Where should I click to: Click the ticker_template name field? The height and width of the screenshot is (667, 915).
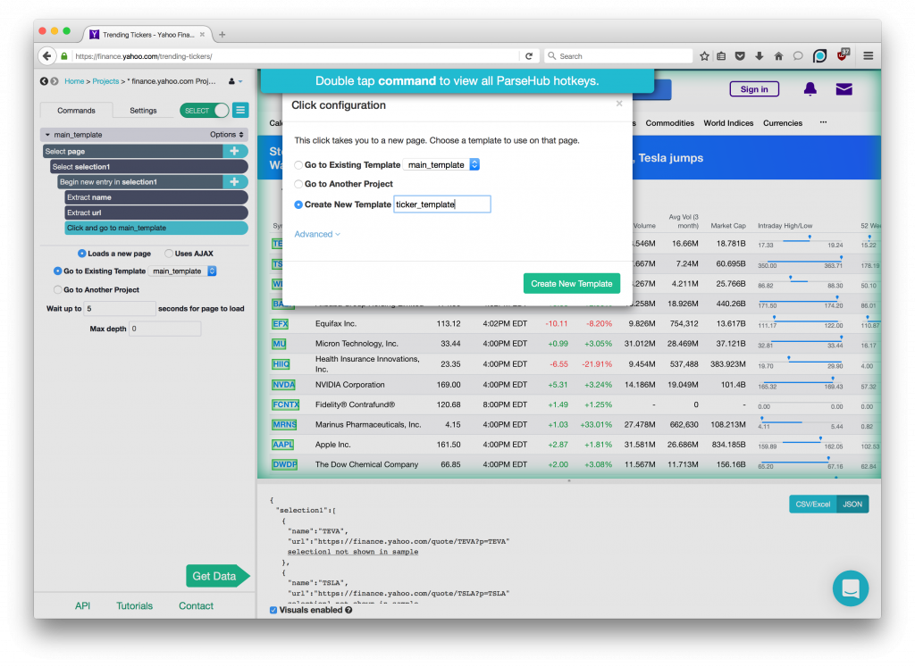pyautogui.click(x=441, y=204)
